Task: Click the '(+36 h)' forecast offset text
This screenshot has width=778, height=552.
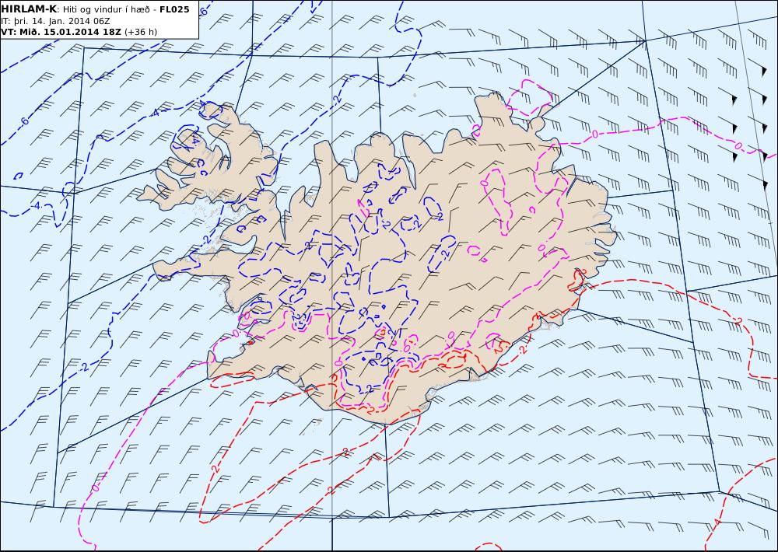Action: 140,32
